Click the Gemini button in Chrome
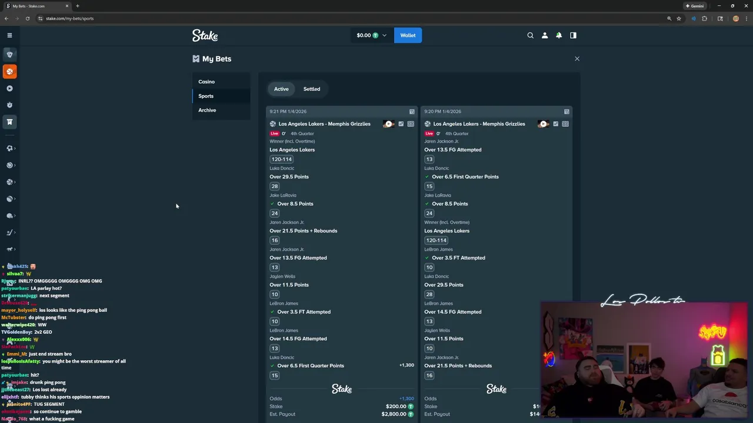This screenshot has height=423, width=753. [695, 6]
